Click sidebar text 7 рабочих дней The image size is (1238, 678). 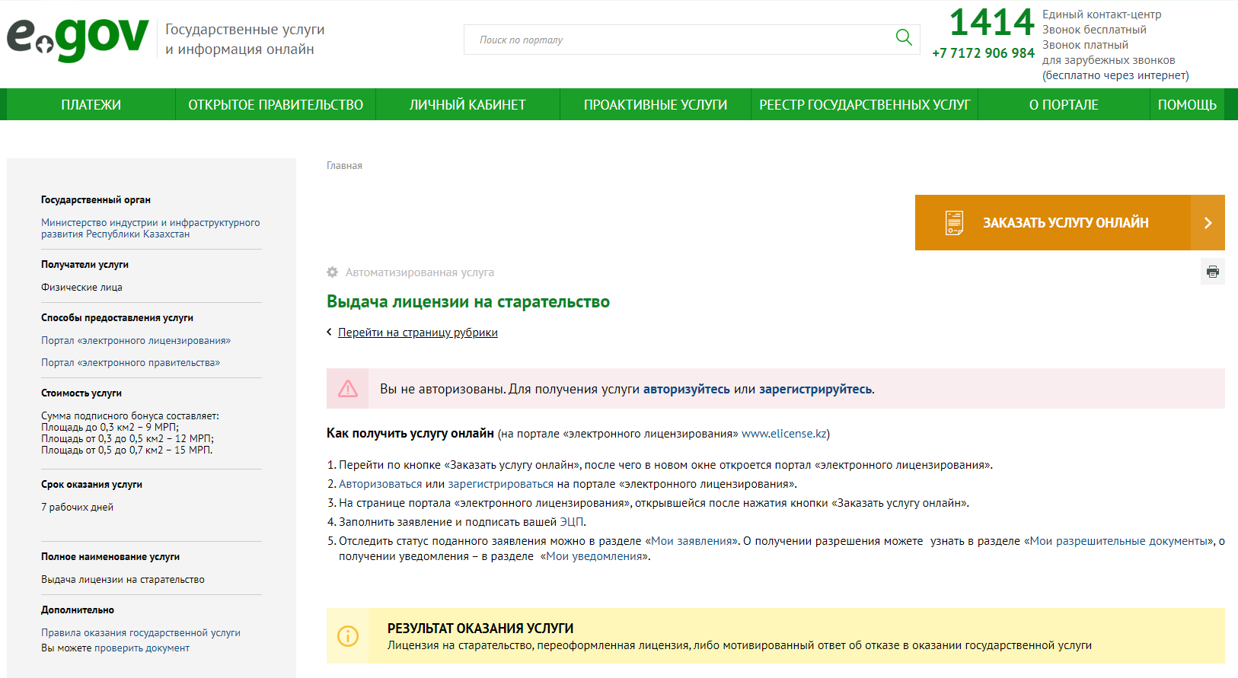(77, 507)
